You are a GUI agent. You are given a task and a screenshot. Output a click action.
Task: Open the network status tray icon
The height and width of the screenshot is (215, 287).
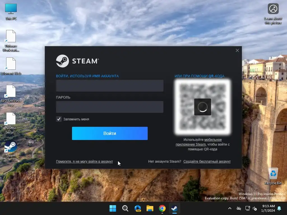[247, 208]
